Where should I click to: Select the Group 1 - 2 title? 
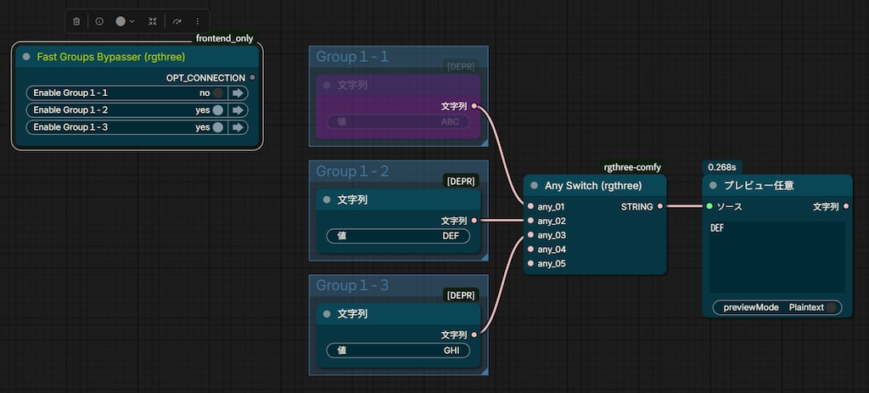click(352, 171)
